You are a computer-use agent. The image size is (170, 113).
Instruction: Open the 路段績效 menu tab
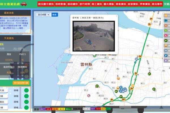pyautogui.click(x=73, y=4)
